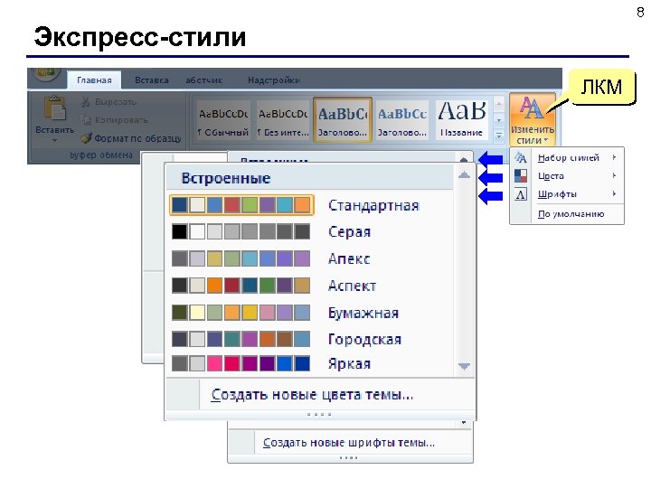Apply the Обычный style thumbnail
This screenshot has height=488, width=651.
[x=223, y=120]
